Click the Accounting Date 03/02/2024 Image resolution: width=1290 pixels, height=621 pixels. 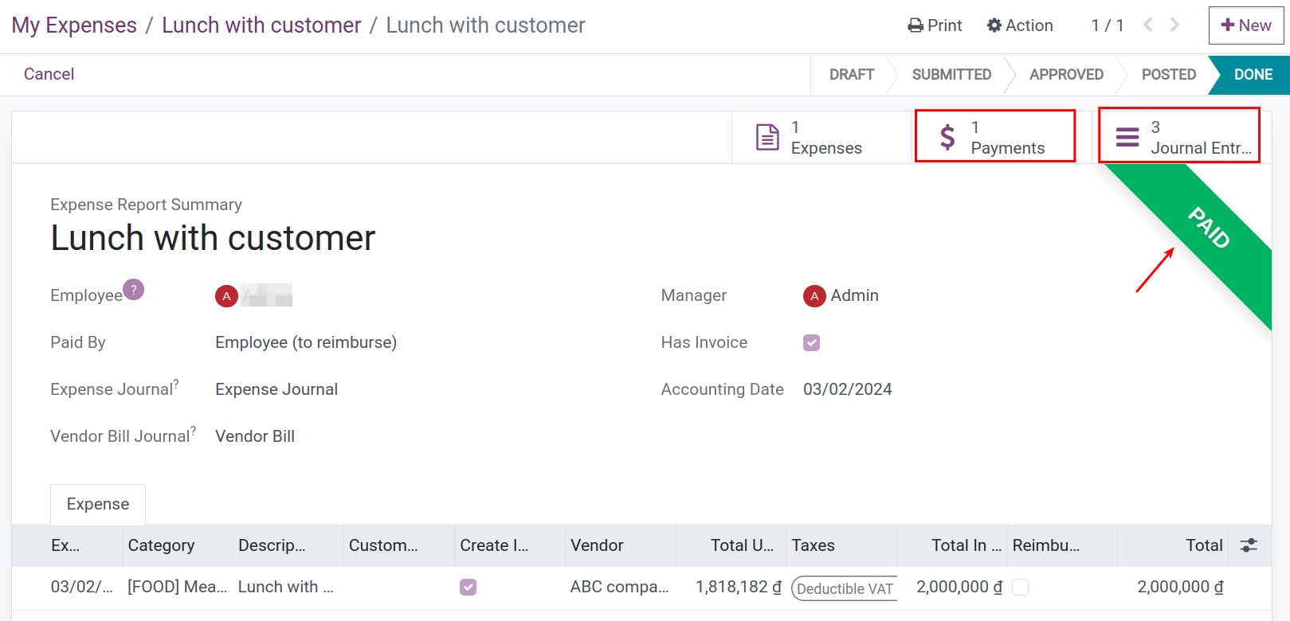(x=847, y=389)
